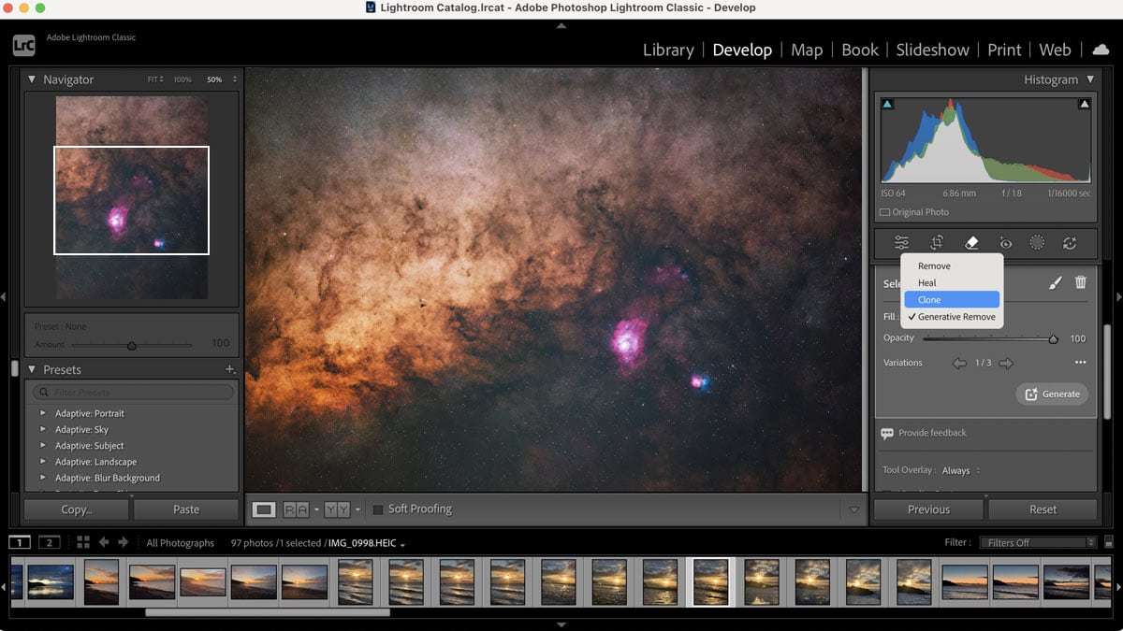Switch to the Web module
1123x631 pixels.
click(x=1056, y=50)
